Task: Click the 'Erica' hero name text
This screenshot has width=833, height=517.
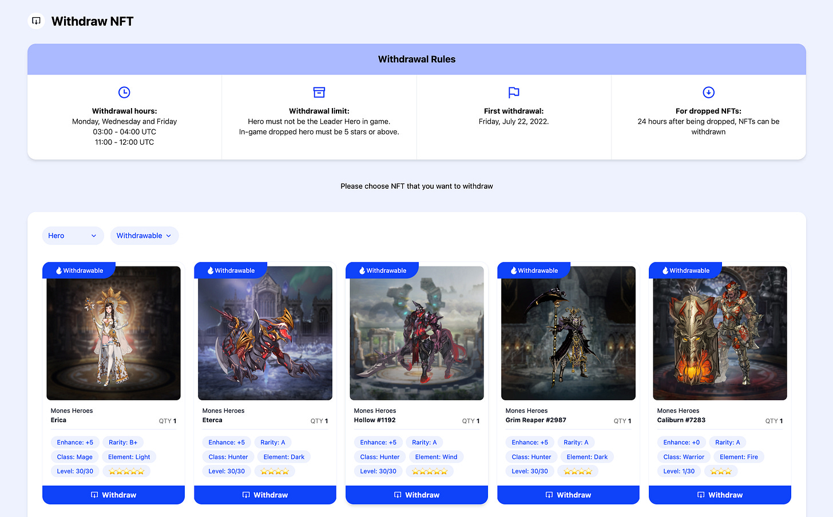Action: 58,420
